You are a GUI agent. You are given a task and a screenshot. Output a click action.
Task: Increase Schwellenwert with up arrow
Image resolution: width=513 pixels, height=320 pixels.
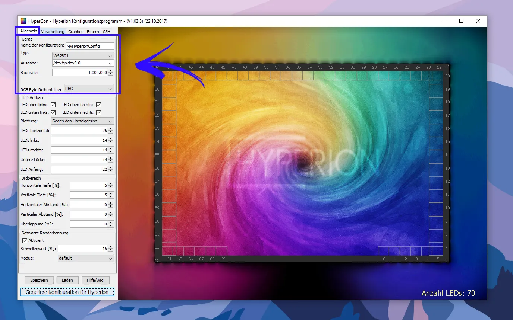tap(111, 247)
